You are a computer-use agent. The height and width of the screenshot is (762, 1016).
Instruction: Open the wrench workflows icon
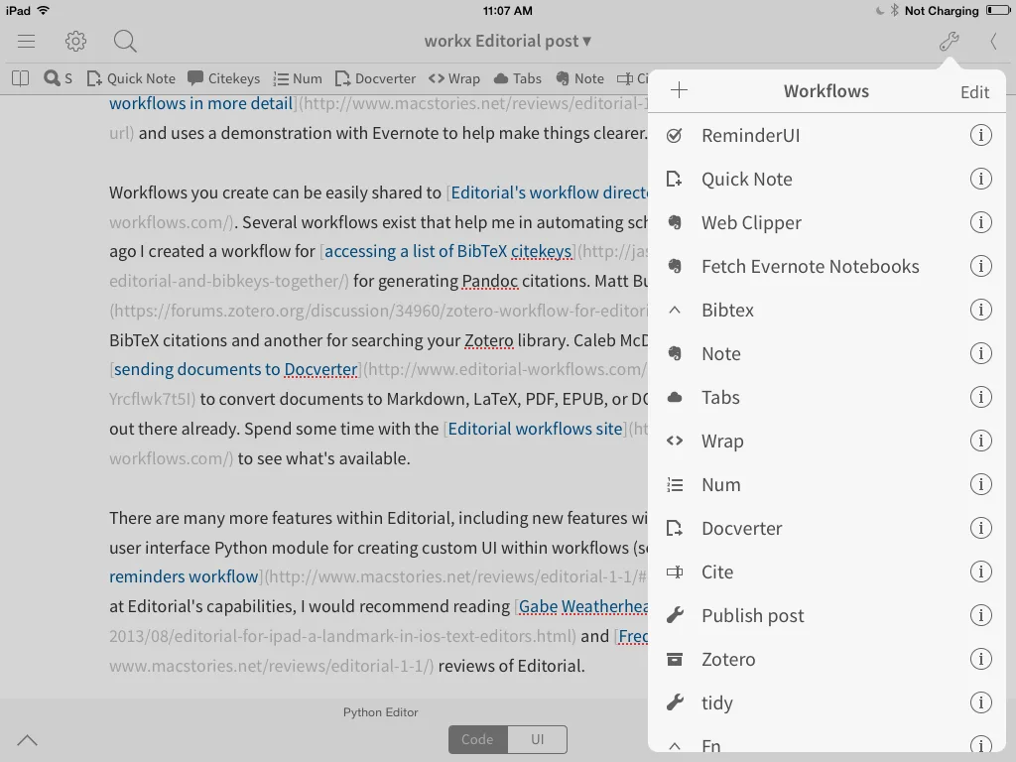click(x=950, y=42)
